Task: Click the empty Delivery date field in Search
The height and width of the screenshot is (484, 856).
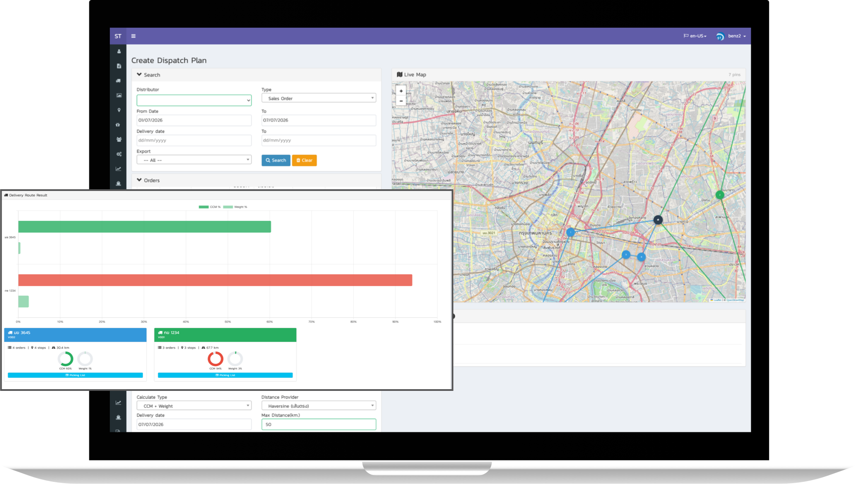Action: (194, 141)
